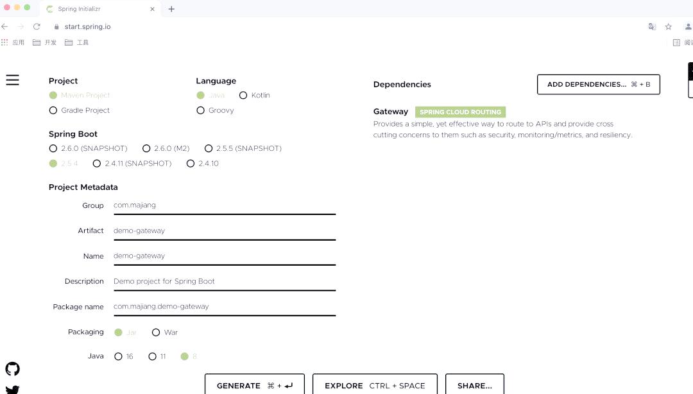Click the Description input field
Screen dimensions: 693x394
(x=225, y=281)
